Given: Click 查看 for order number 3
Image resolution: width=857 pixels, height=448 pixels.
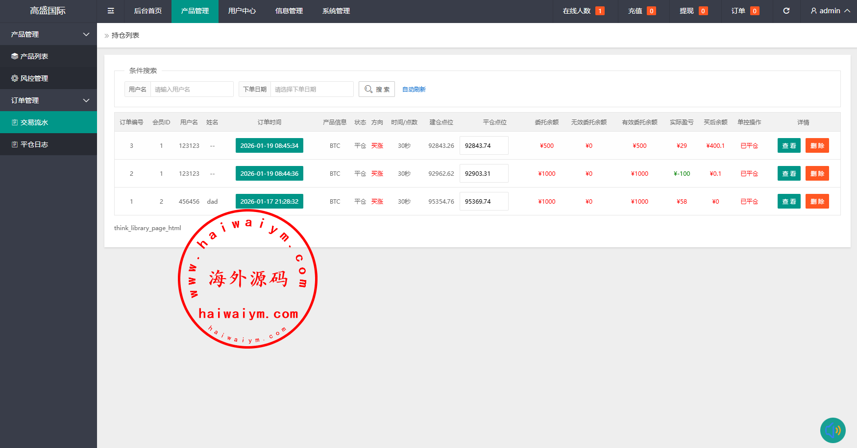Looking at the screenshot, I should click(789, 145).
